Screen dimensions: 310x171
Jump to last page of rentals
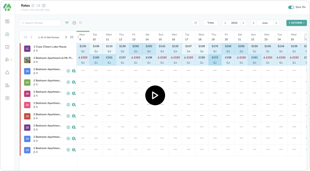click(x=72, y=37)
